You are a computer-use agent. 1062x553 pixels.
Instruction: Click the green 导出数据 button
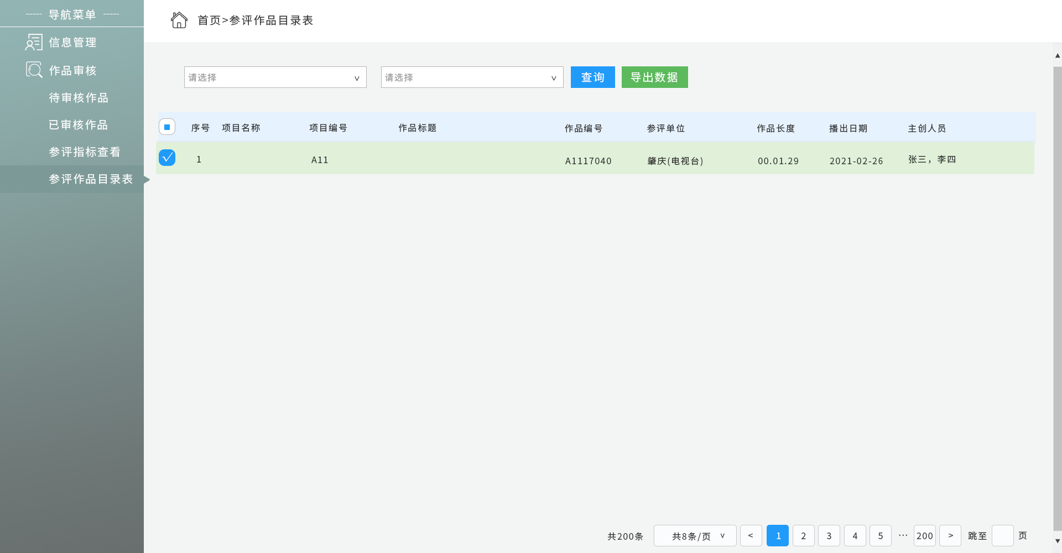tap(654, 77)
